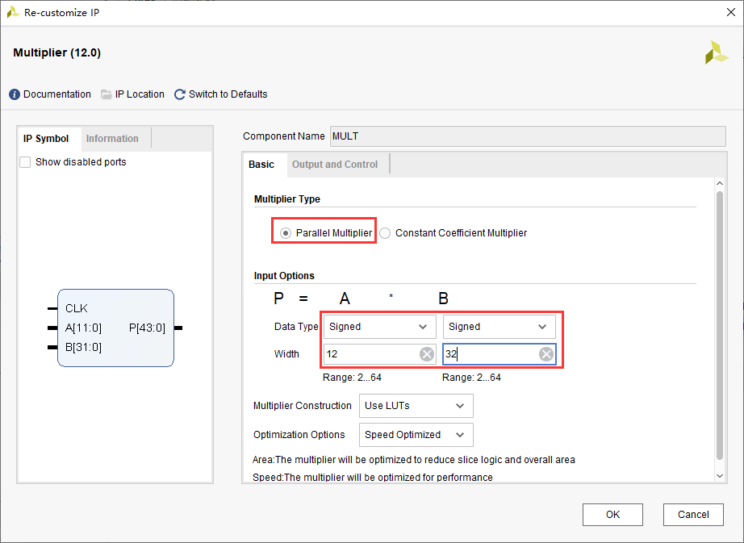Image resolution: width=744 pixels, height=543 pixels.
Task: Expand the Multiplier Construction dropdown
Action: (416, 406)
